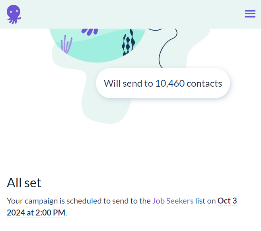The width and height of the screenshot is (261, 231).
Task: Click the underlined "Oct 3" scheduled date
Action: click(x=227, y=201)
